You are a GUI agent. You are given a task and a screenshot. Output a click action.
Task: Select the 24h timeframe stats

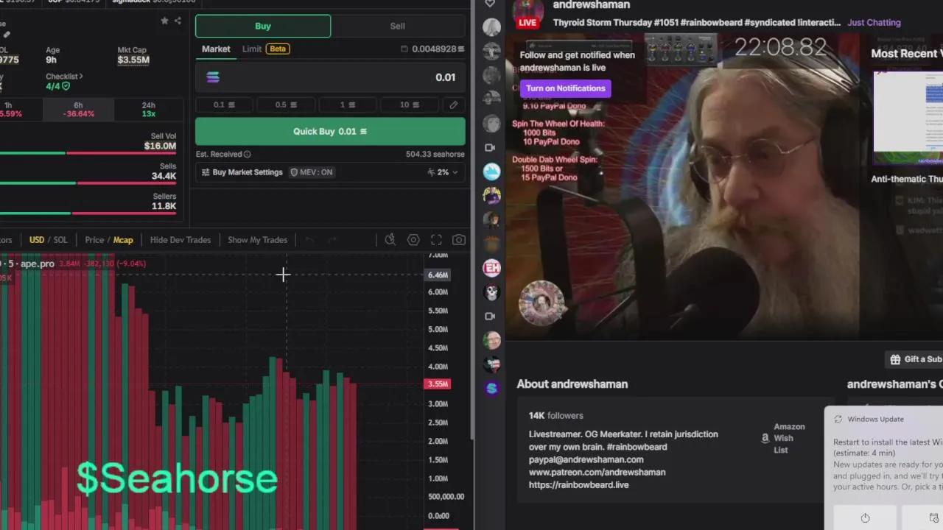(x=149, y=110)
